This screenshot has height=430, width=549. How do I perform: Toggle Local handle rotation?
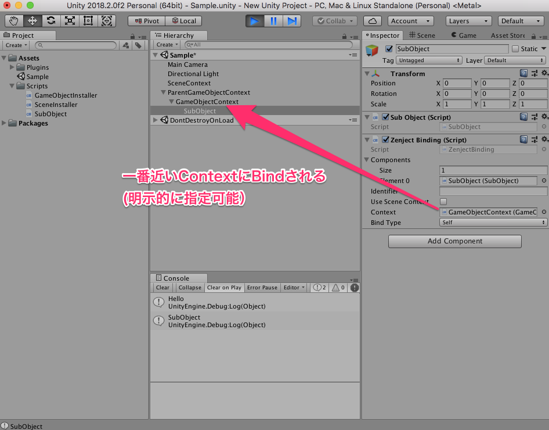[184, 21]
